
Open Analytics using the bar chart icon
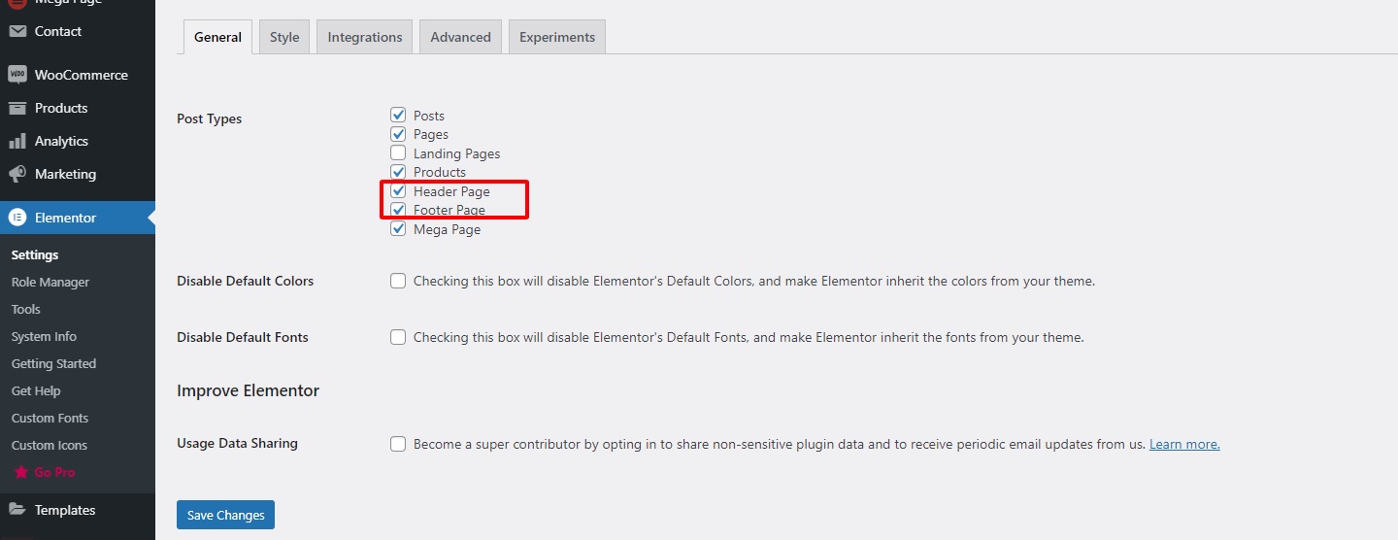tap(17, 141)
